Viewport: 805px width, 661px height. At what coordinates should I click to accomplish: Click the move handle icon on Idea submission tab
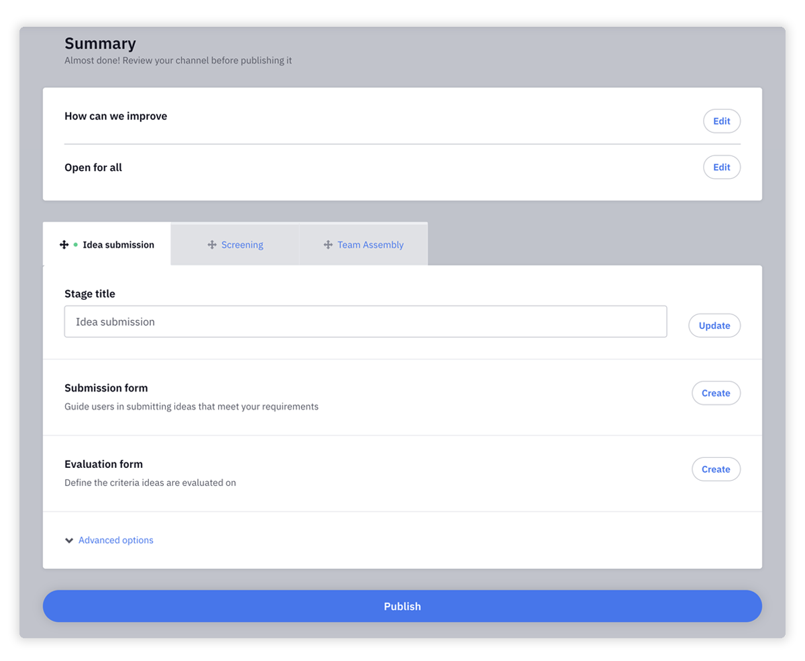pyautogui.click(x=64, y=245)
